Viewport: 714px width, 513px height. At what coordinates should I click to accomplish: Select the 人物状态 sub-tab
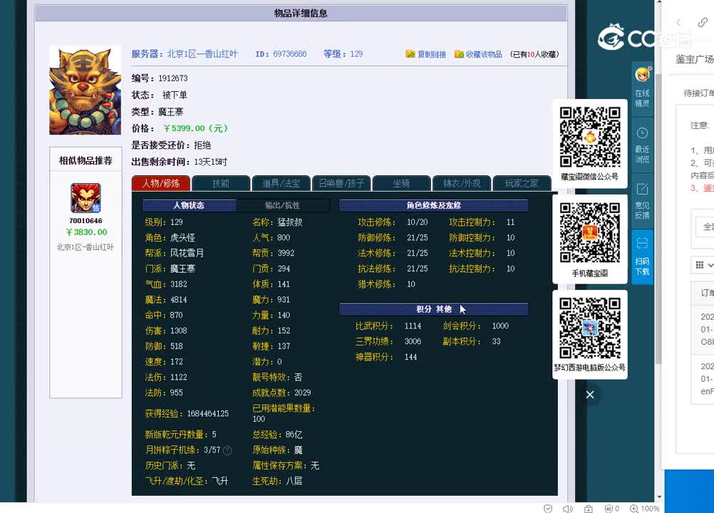click(x=189, y=205)
